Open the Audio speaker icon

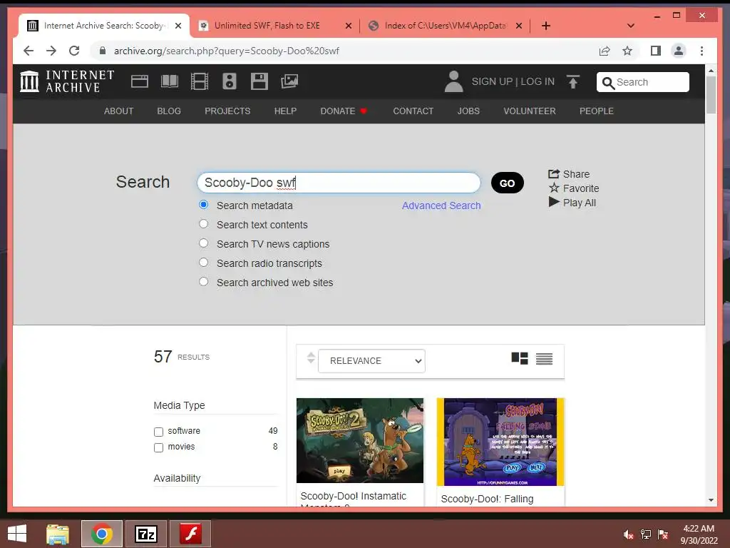[x=229, y=81]
